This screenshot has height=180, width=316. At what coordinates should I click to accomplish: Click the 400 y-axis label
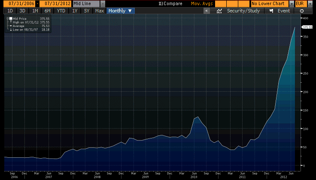pos(306,18)
